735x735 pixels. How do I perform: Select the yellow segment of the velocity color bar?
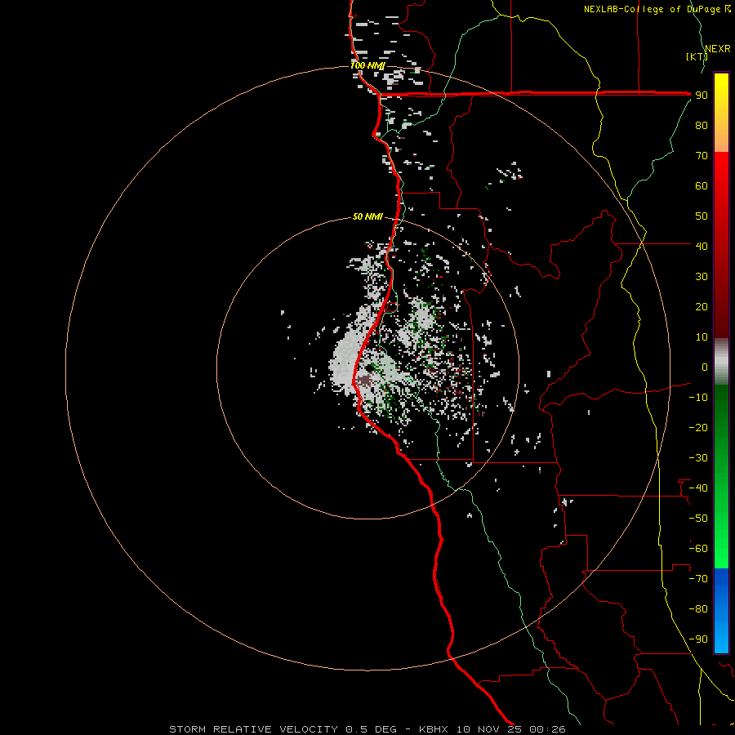coord(721,113)
